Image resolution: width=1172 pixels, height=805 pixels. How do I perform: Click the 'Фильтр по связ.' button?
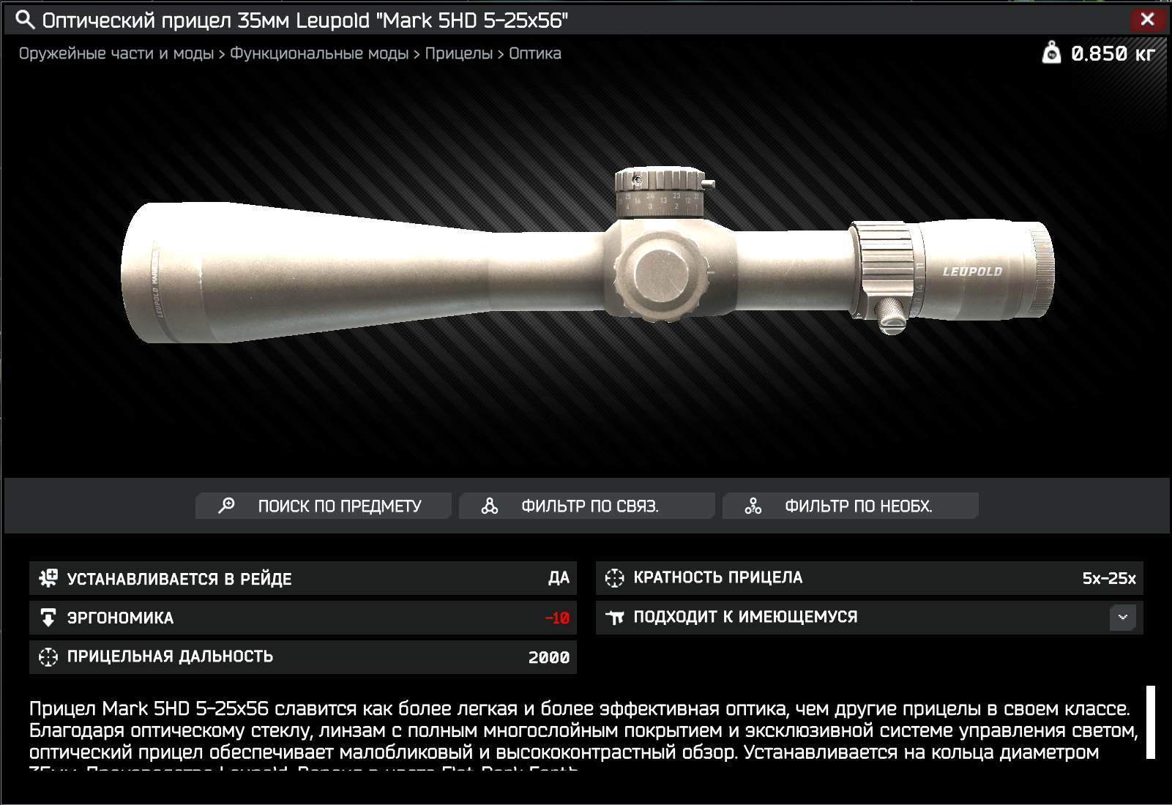pyautogui.click(x=586, y=506)
